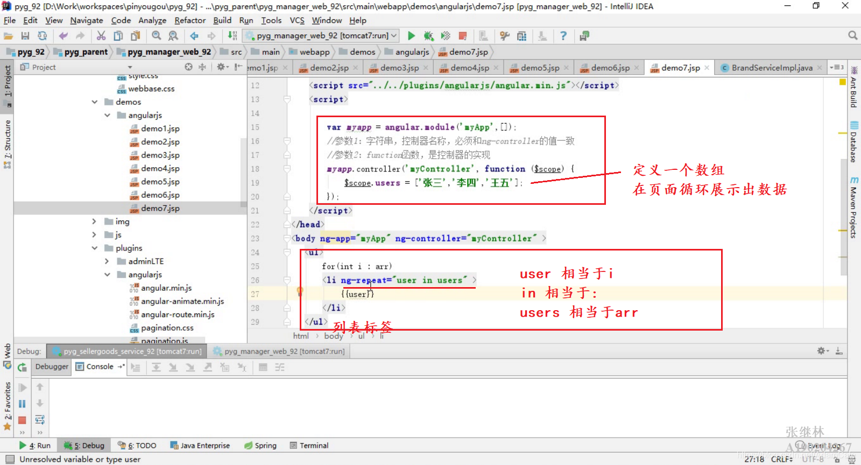
Task: Rerun the debug session with green rerun icon
Action: pos(22,367)
